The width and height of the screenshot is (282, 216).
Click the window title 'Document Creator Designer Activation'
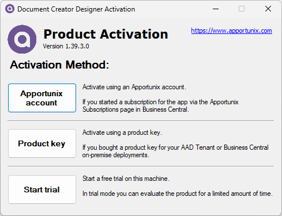pos(76,9)
